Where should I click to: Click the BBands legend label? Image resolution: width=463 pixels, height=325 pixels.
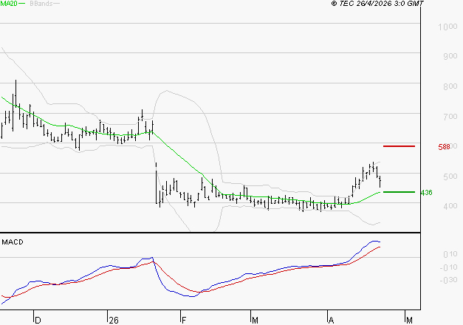(x=41, y=4)
